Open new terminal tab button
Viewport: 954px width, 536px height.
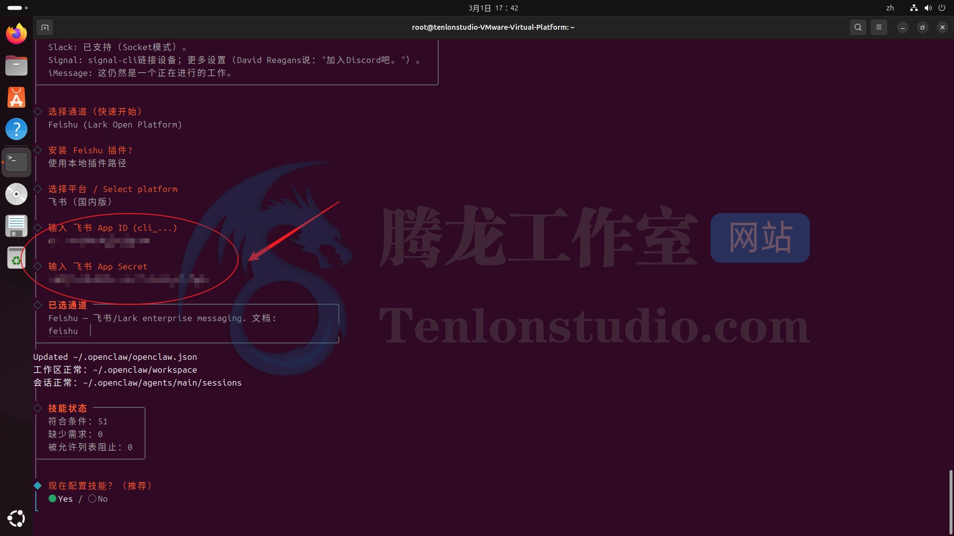[45, 27]
